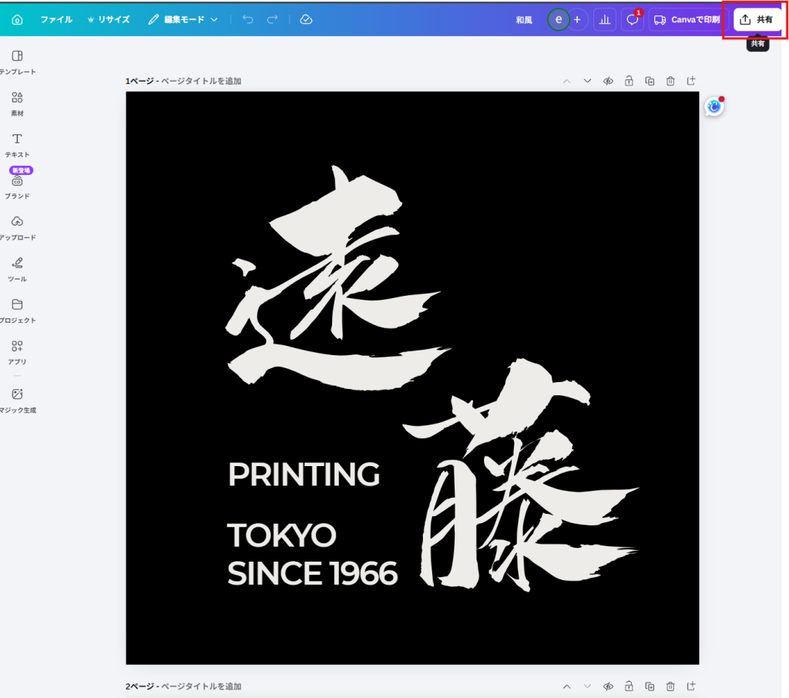Toggle the lock on page 1
The width and height of the screenshot is (789, 698).
click(629, 81)
